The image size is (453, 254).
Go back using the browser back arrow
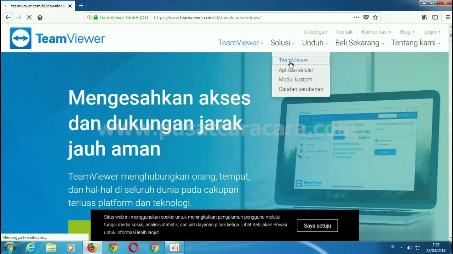pos(8,17)
